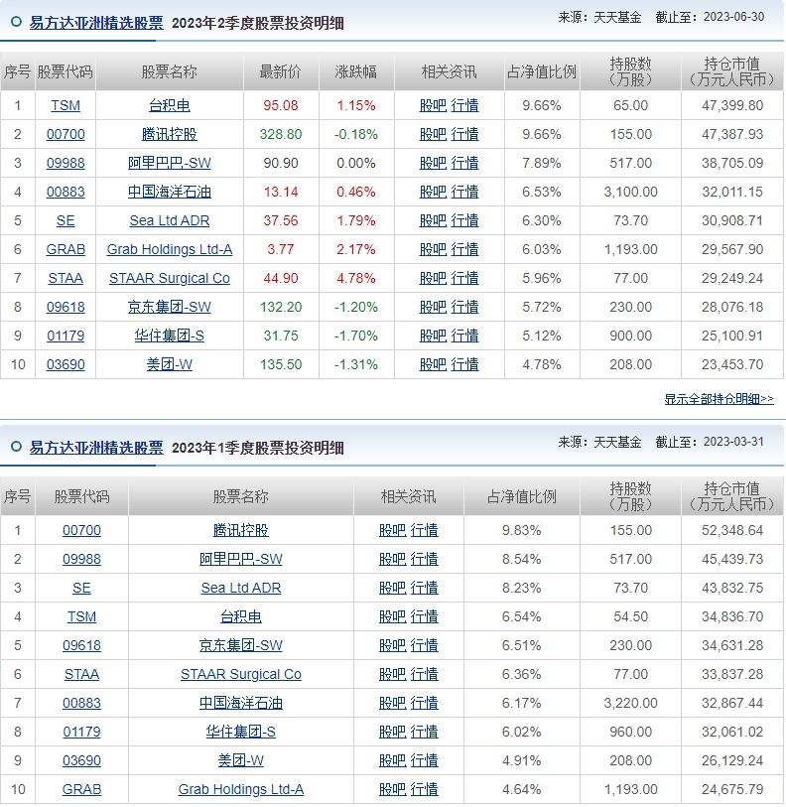Screen dimensions: 786x807
Task: Open 中国海洋石油 in the 1季度 table
Action: [240, 703]
